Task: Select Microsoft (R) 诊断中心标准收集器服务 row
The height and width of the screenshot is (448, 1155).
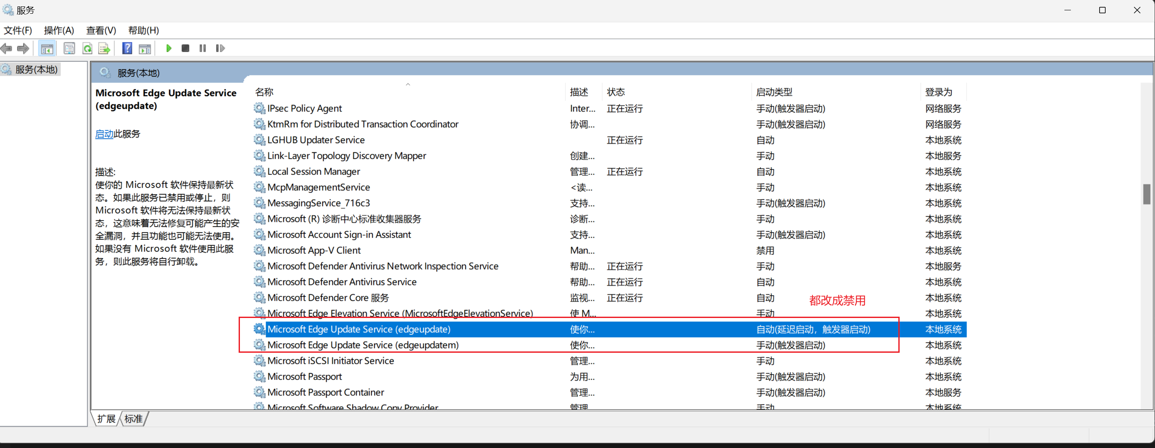Action: (x=609, y=219)
